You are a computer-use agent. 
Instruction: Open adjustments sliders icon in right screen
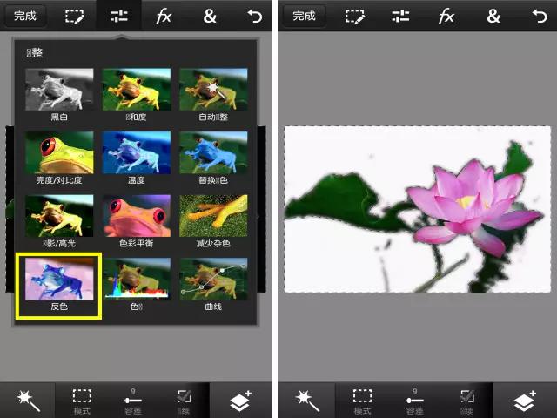point(400,17)
